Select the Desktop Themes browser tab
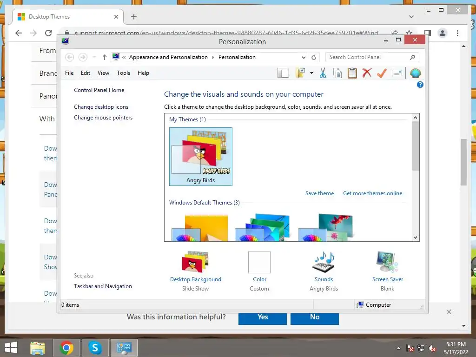 pyautogui.click(x=68, y=17)
